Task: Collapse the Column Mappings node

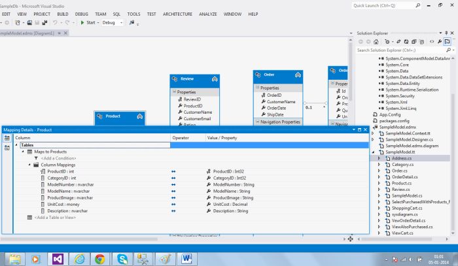Action: click(29, 165)
